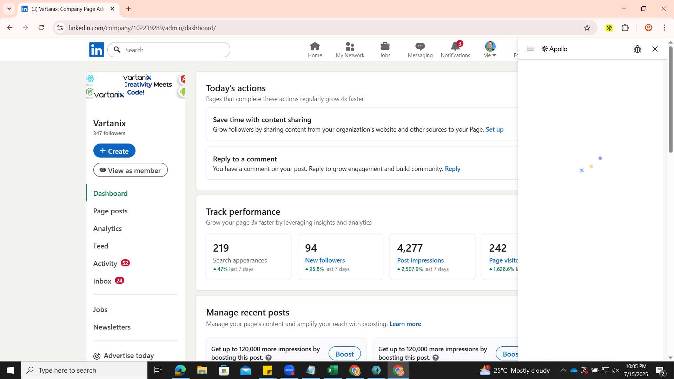Image resolution: width=674 pixels, height=379 pixels.
Task: Click the boosting help question icon
Action: point(269,358)
